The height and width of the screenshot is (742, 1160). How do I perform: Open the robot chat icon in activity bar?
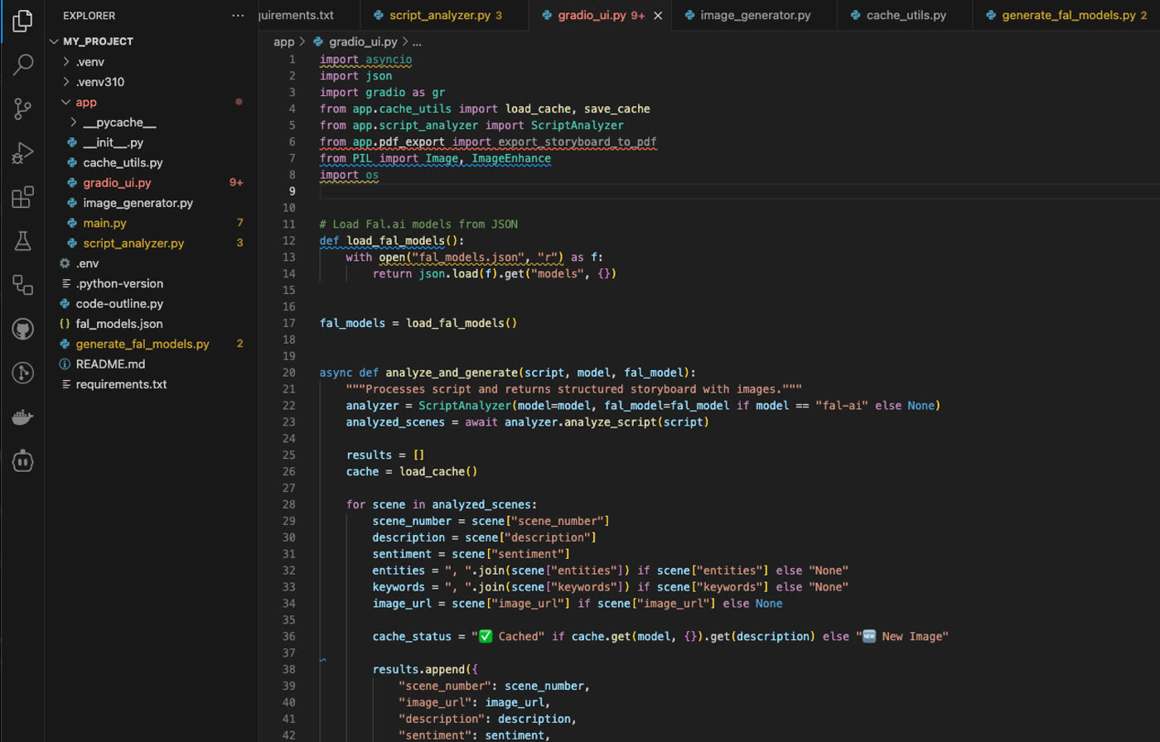pos(23,461)
